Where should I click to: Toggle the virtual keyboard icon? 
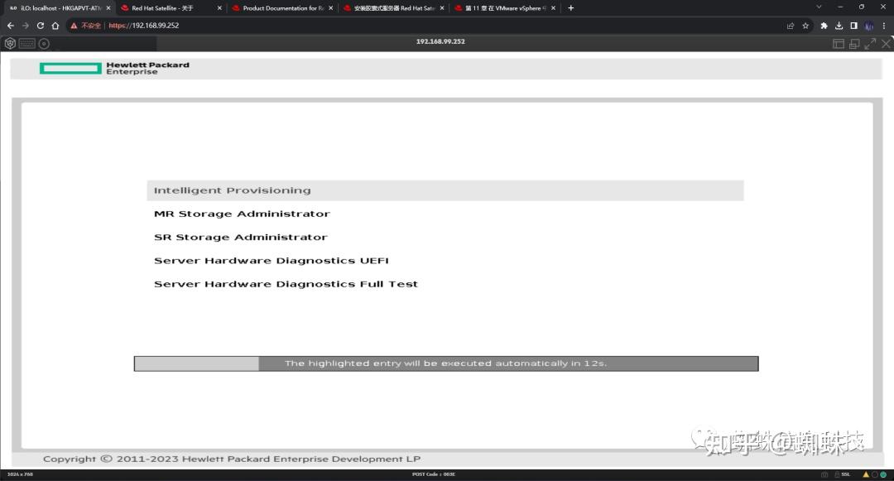coord(26,43)
